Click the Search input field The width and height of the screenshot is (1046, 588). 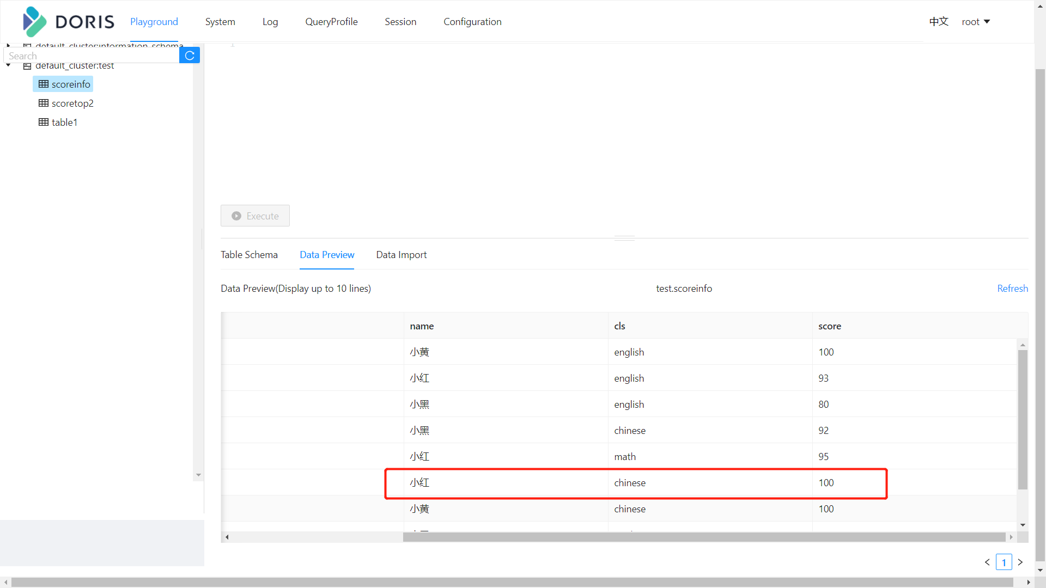click(x=92, y=56)
